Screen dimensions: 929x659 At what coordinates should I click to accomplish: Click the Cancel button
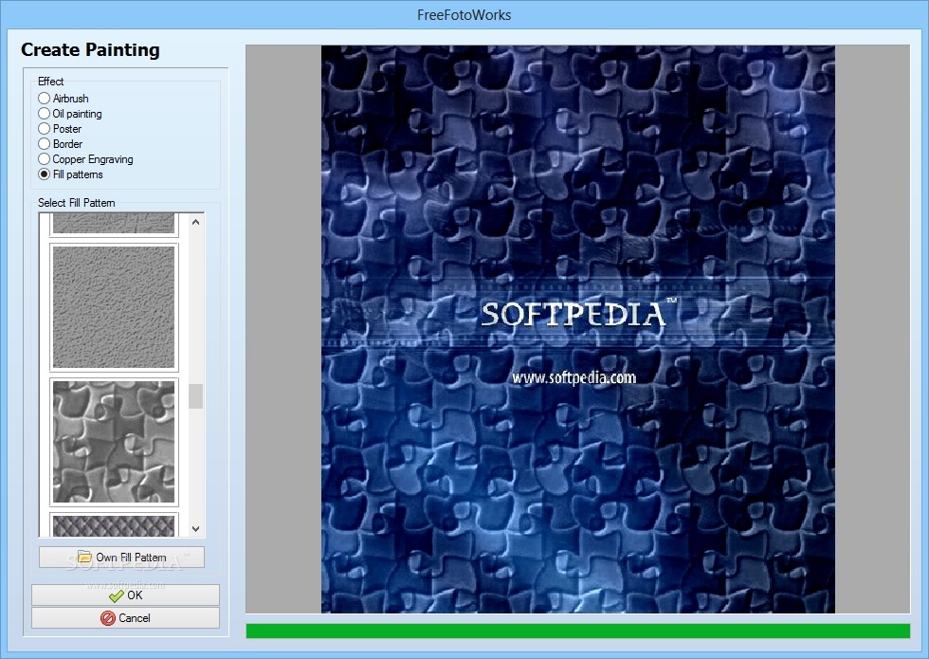pyautogui.click(x=125, y=618)
